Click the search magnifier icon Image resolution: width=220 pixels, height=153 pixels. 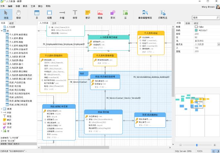[x=217, y=17]
